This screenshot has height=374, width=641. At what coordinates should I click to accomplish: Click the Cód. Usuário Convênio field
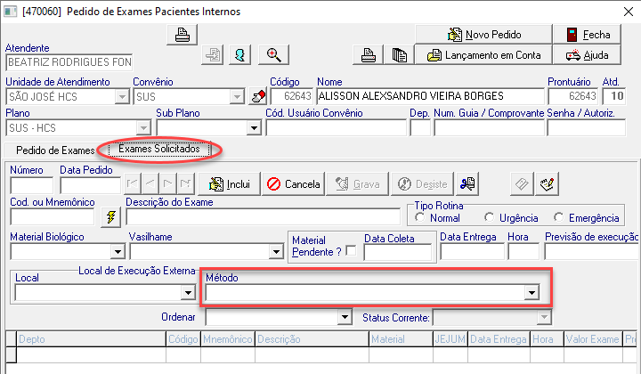[336, 128]
